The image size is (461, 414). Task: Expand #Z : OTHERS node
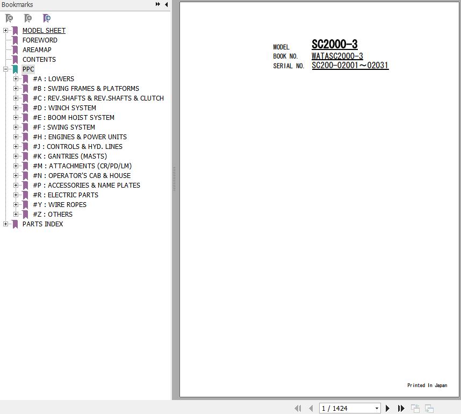point(16,214)
